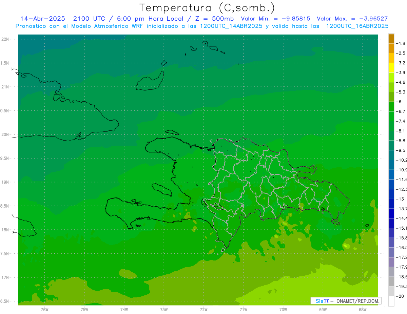
Task: Click the -13 colorbar label
Action: pos(401,199)
